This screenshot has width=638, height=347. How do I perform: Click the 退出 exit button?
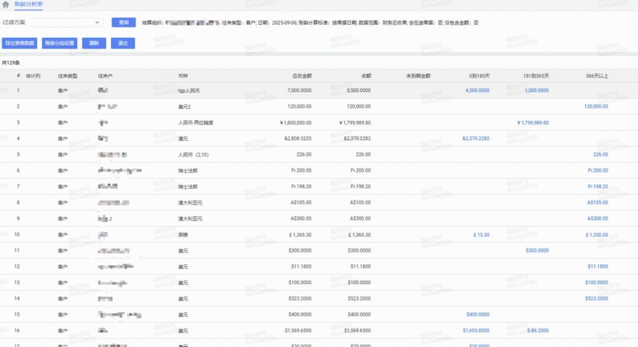pos(122,42)
